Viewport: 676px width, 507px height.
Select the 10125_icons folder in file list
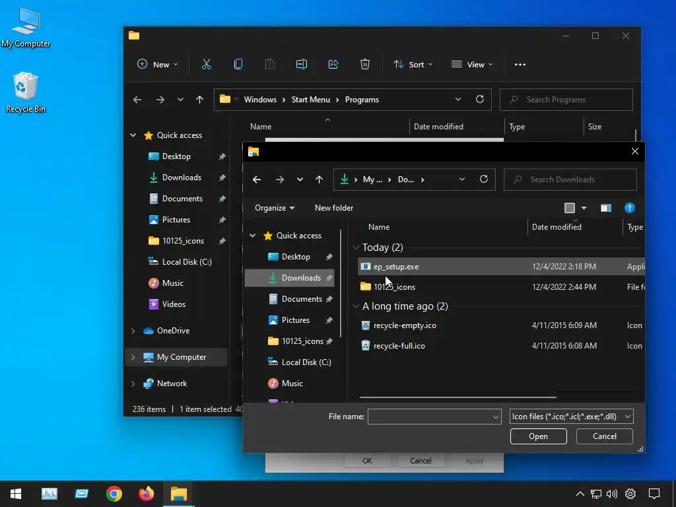point(502,287)
